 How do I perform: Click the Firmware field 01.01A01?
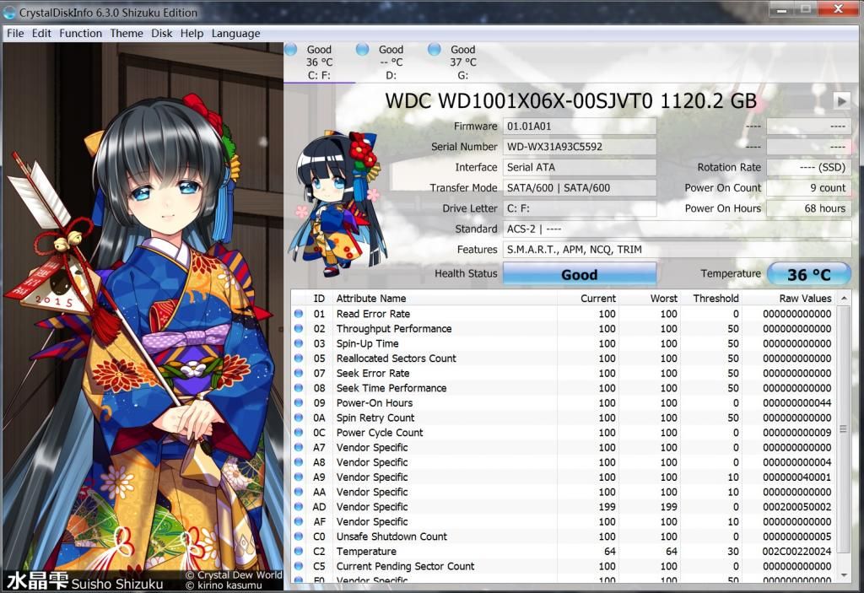click(x=579, y=127)
